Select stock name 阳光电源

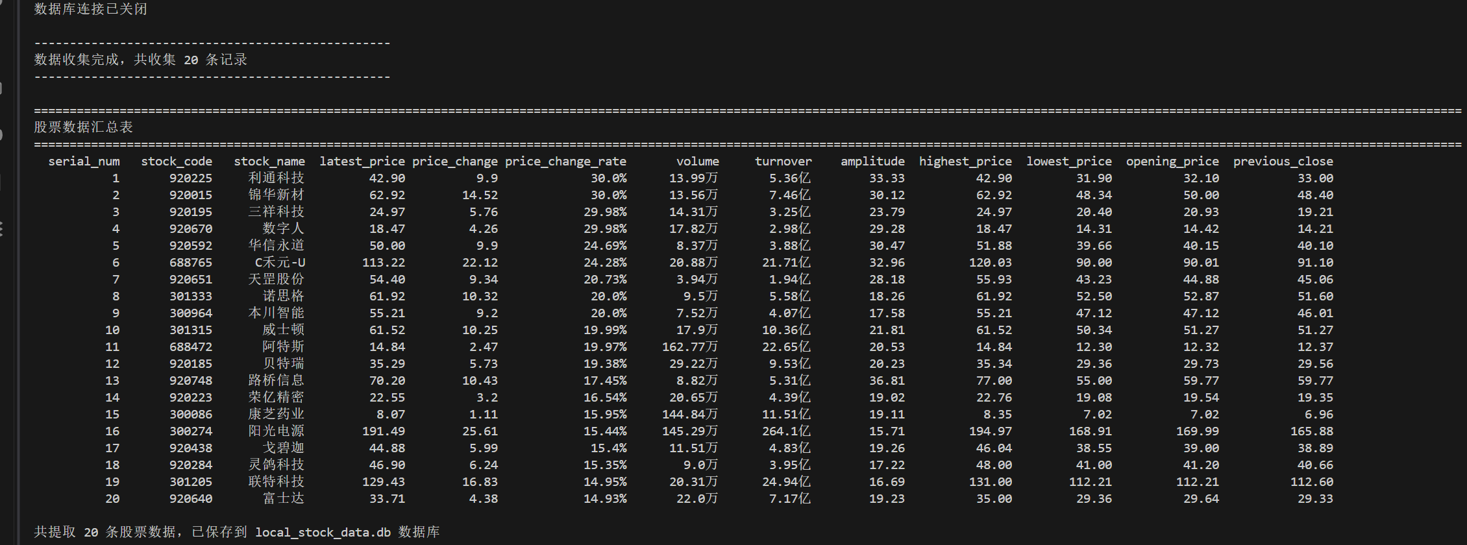pos(276,431)
